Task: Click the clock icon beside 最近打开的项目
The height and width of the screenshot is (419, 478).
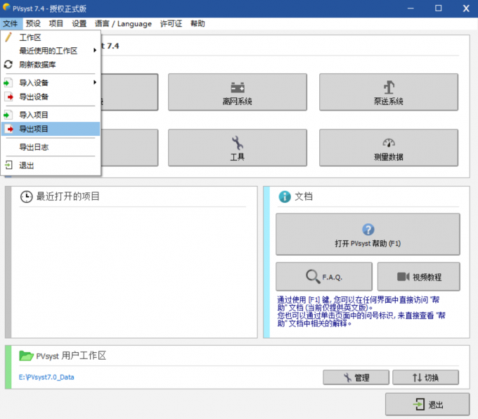Action: click(x=26, y=196)
